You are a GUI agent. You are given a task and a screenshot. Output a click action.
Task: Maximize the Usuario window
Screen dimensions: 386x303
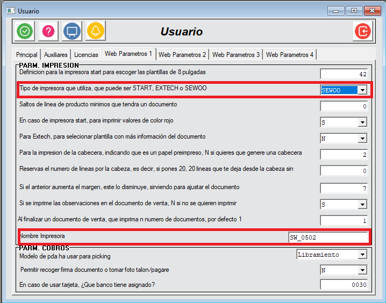click(x=354, y=11)
